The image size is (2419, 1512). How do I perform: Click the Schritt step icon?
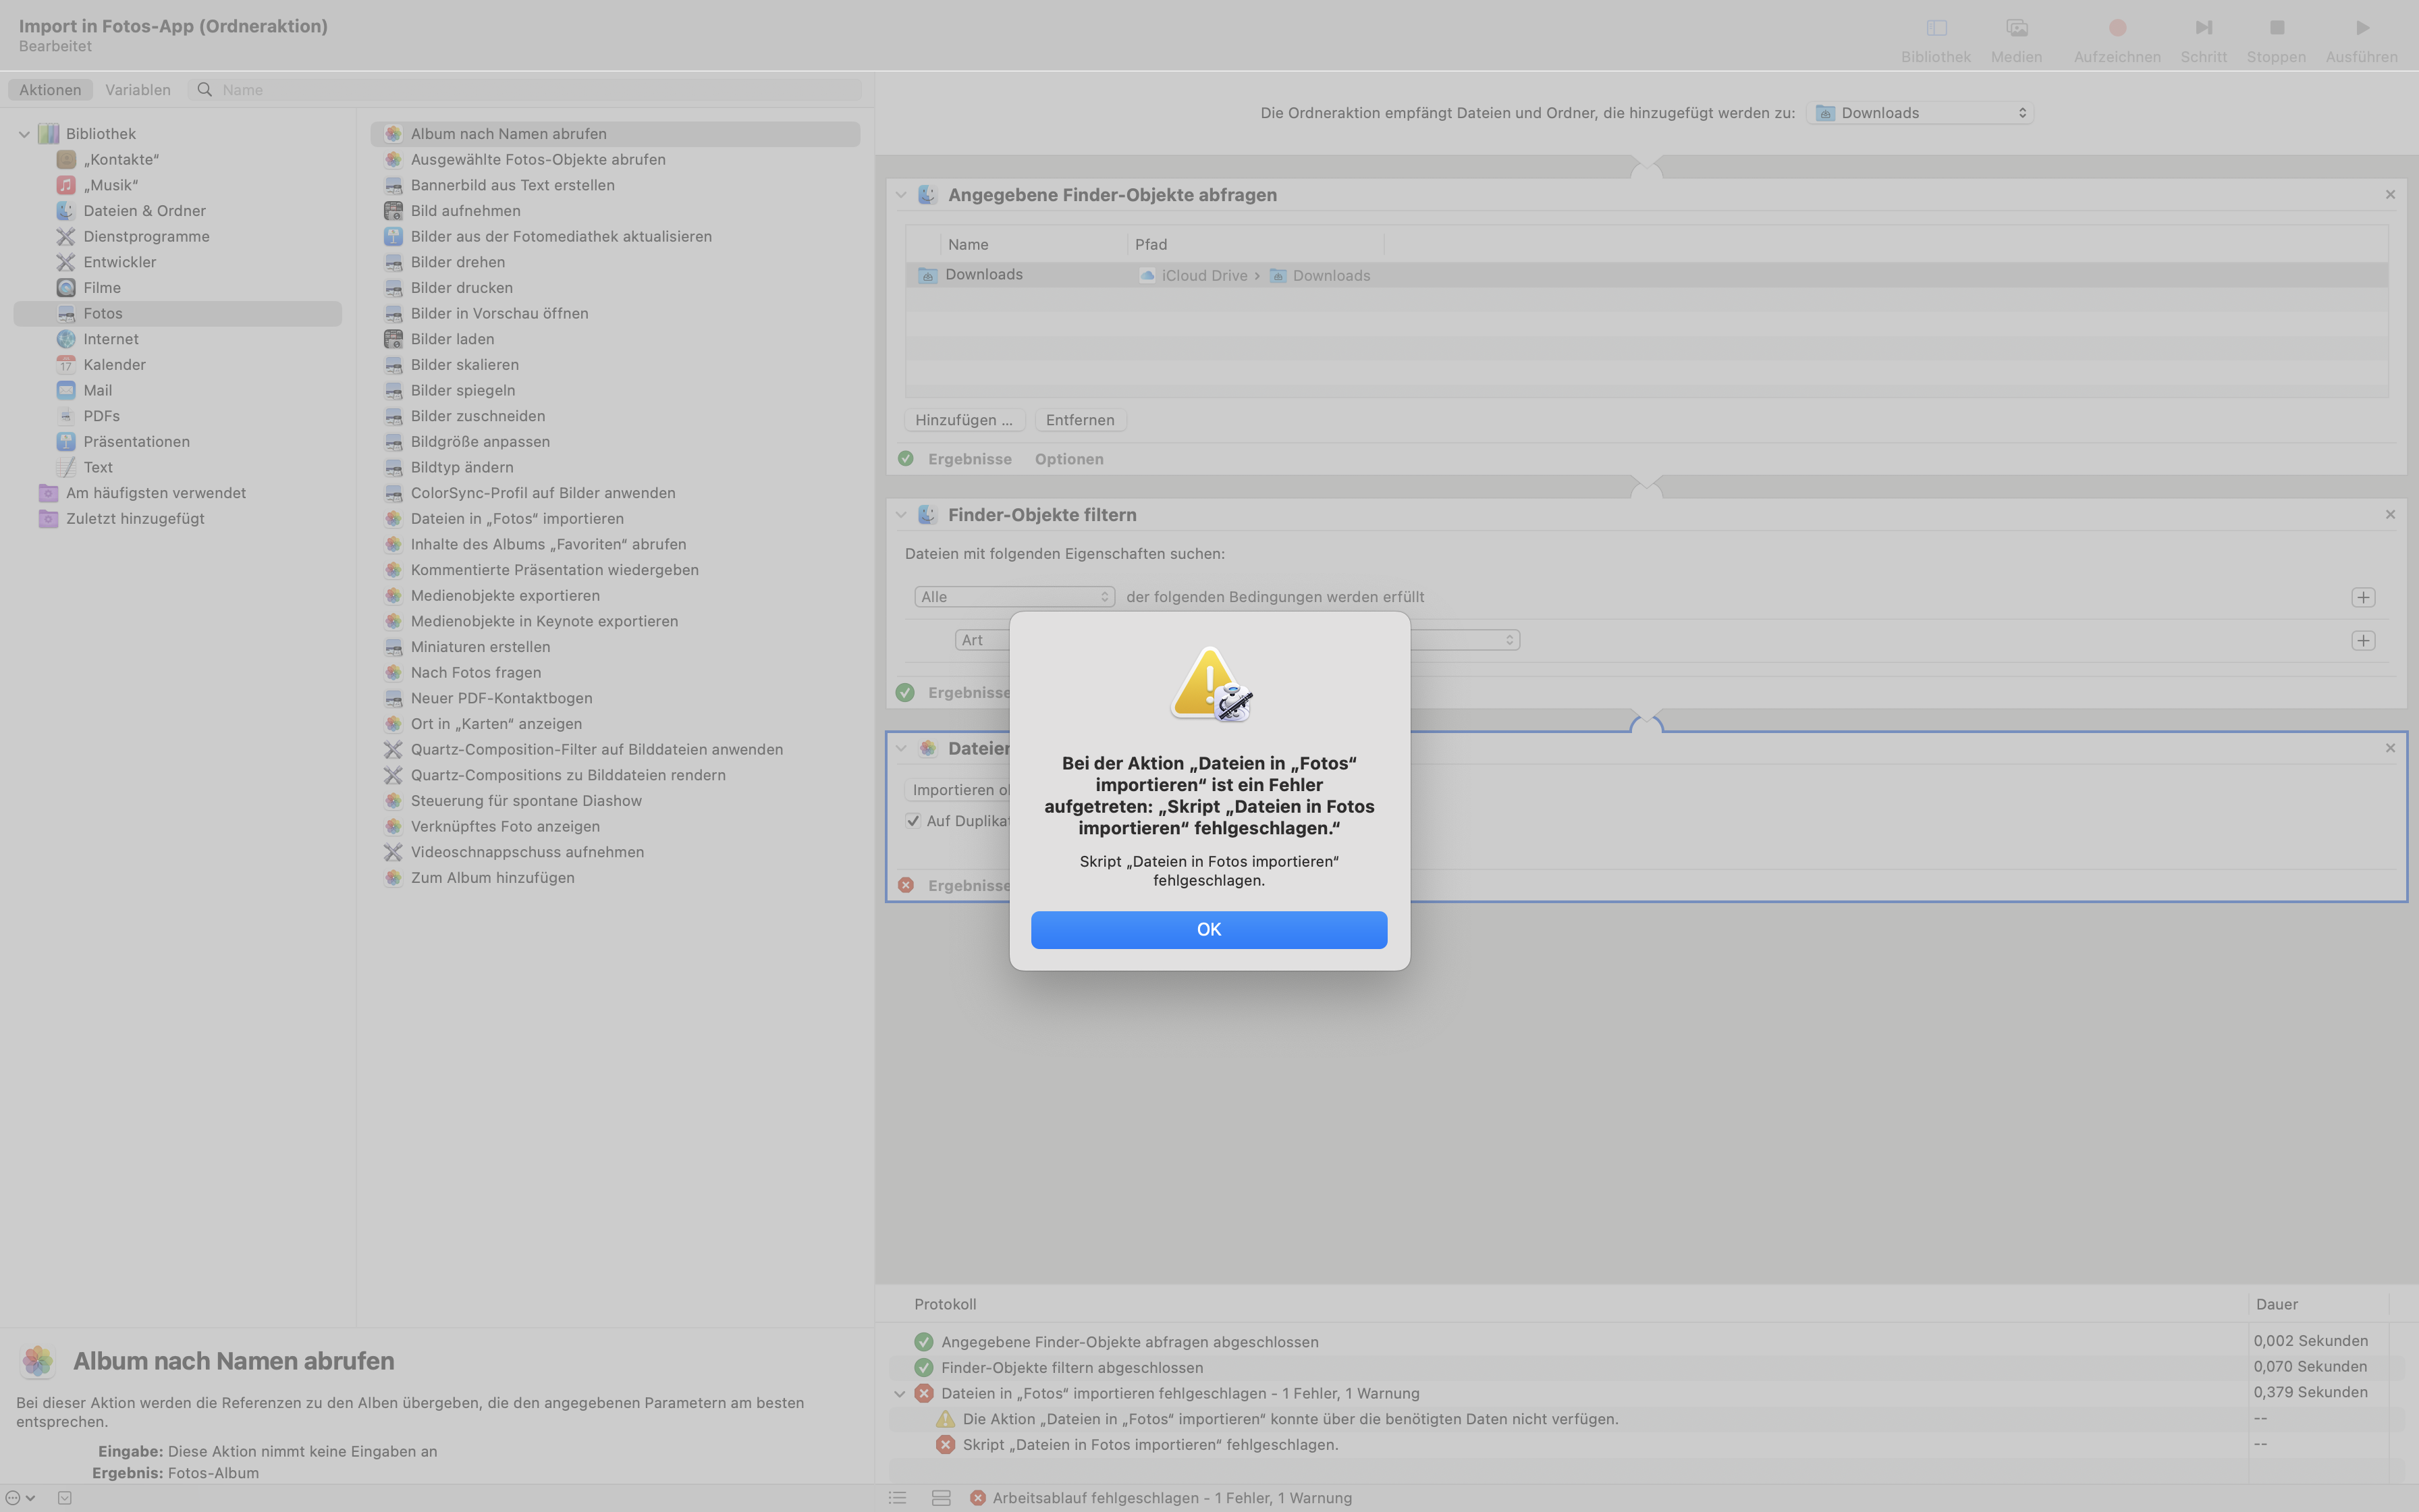pyautogui.click(x=2203, y=28)
